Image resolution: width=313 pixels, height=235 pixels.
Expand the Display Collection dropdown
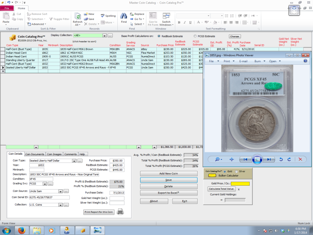click(104, 36)
